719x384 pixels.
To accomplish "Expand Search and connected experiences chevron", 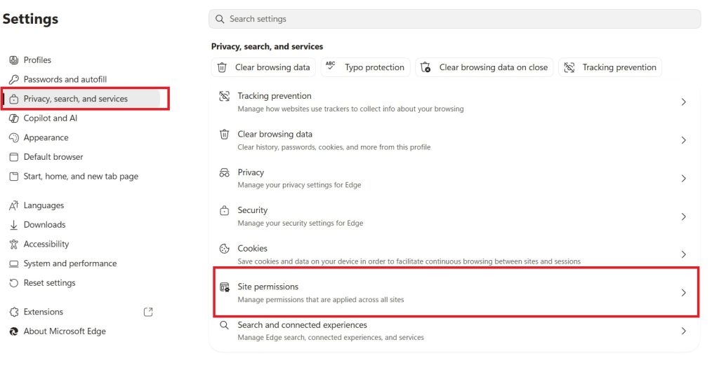I will click(683, 331).
